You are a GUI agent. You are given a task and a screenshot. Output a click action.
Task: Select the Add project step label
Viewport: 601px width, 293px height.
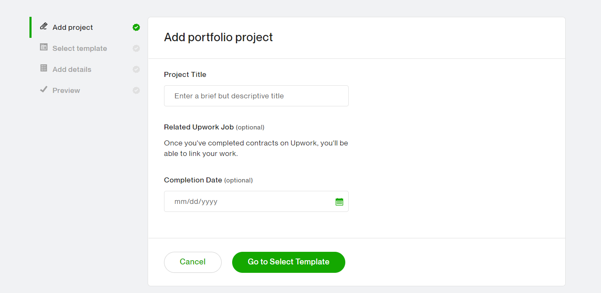tap(73, 27)
